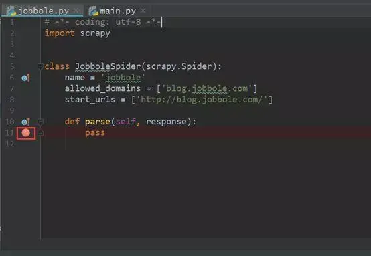
Task: Collapse the JobboleSpider class fold marker
Action: point(40,66)
